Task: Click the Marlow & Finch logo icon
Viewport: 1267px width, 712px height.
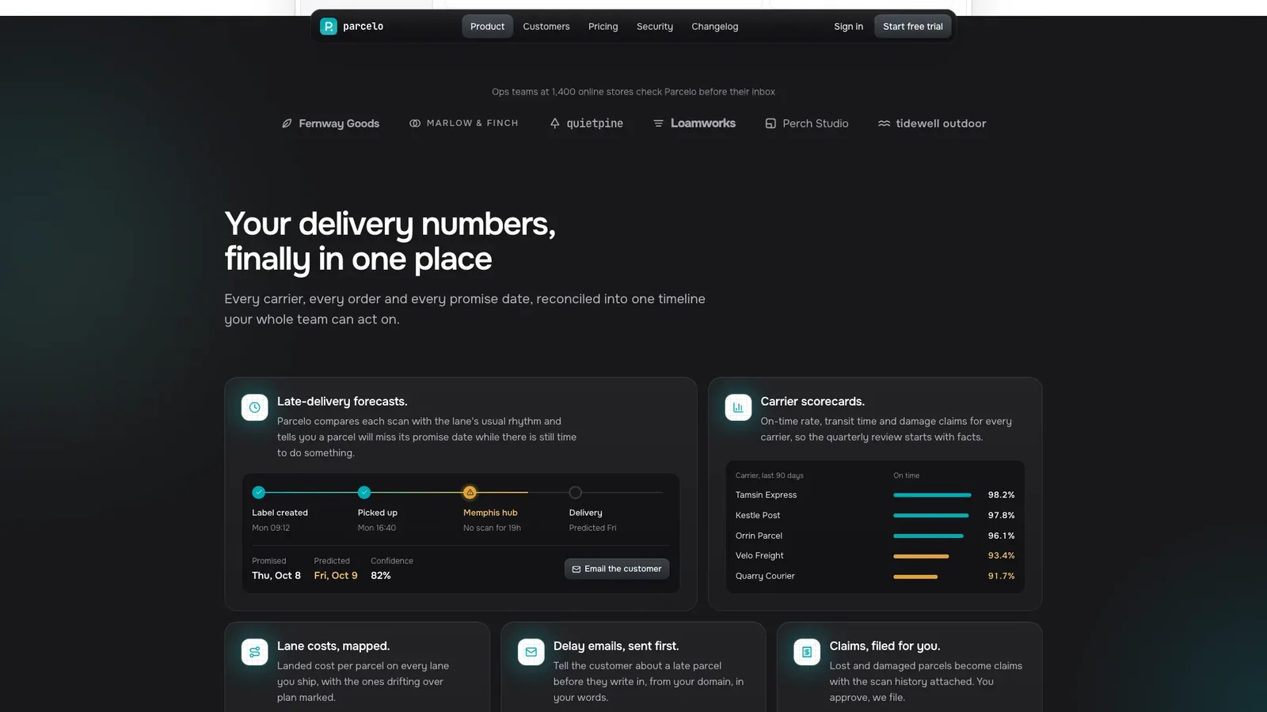Action: [415, 123]
